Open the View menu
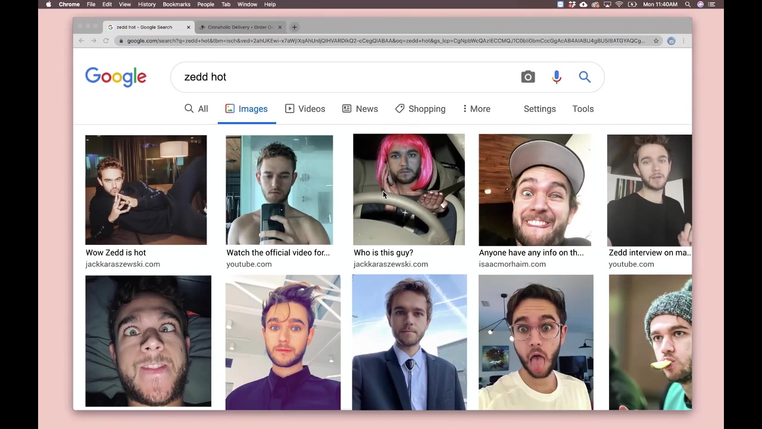This screenshot has width=762, height=429. point(125,4)
